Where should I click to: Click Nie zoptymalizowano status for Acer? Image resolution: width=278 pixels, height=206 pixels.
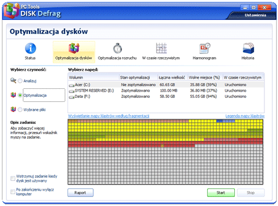(138, 85)
